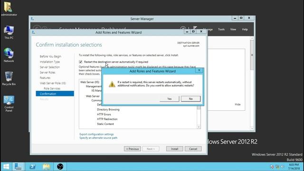Click the Hide link in Server Manager

tap(237, 104)
